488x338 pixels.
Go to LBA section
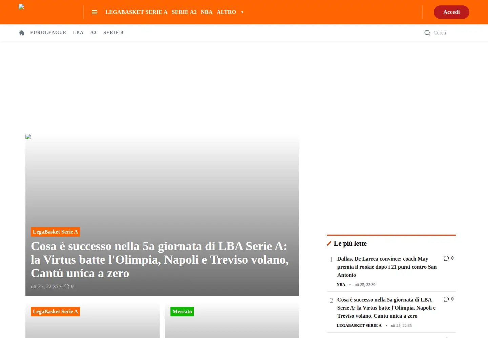78,32
